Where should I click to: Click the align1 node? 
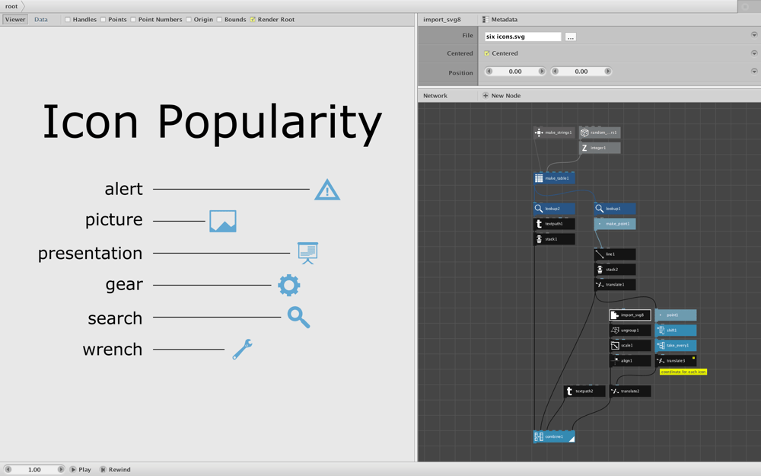630,361
